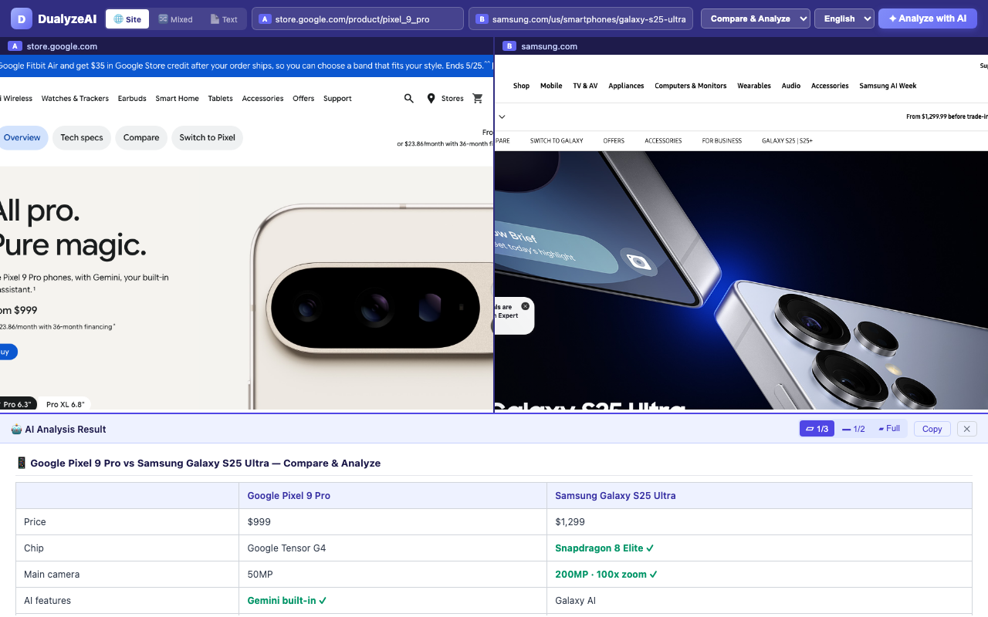Open the Switch to Pixel tab
The width and height of the screenshot is (988, 617).
[x=207, y=138]
